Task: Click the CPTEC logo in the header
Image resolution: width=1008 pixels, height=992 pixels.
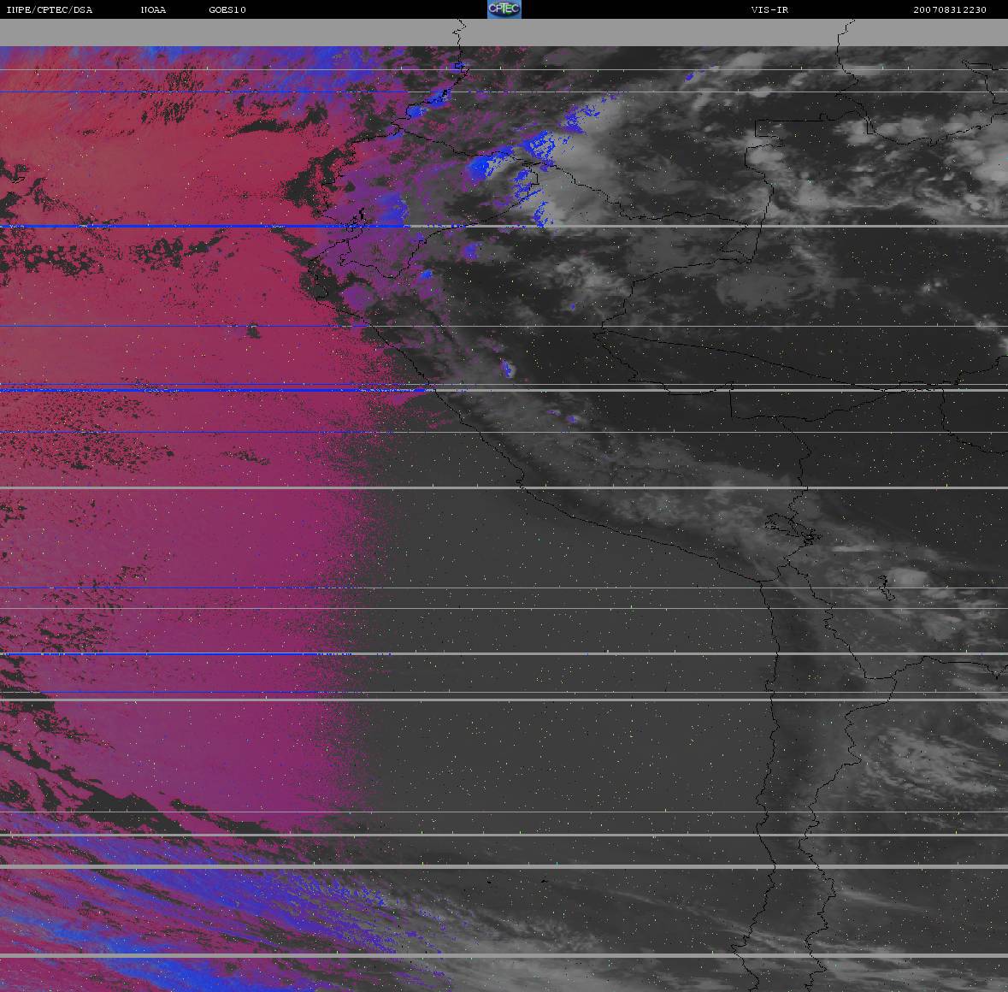Action: click(504, 9)
